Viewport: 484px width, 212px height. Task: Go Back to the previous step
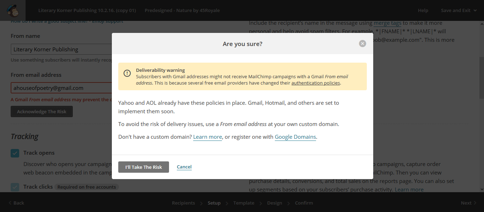[x=16, y=203]
